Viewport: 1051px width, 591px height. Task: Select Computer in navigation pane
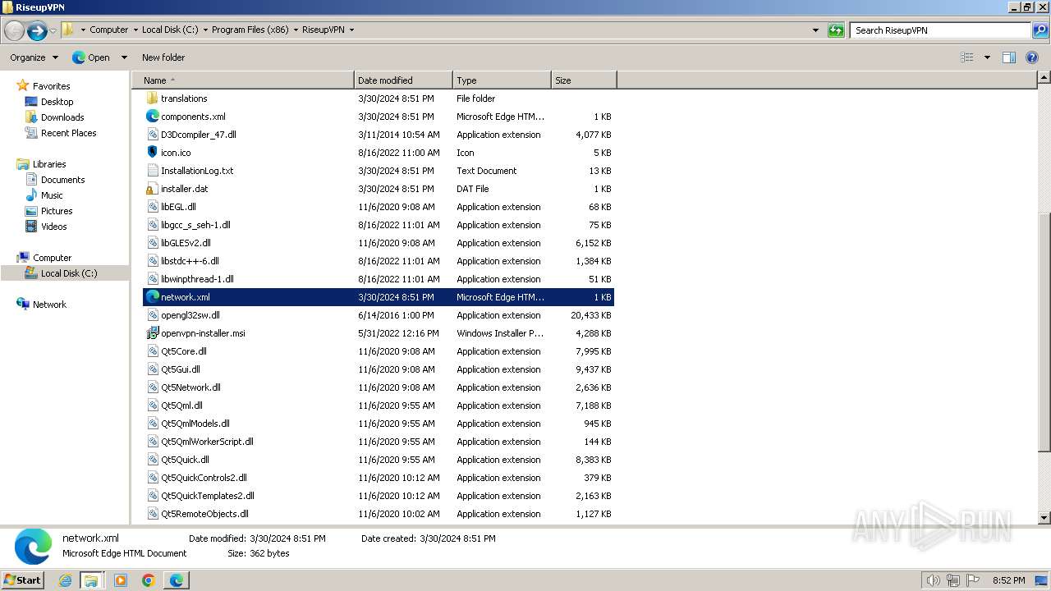pyautogui.click(x=52, y=258)
